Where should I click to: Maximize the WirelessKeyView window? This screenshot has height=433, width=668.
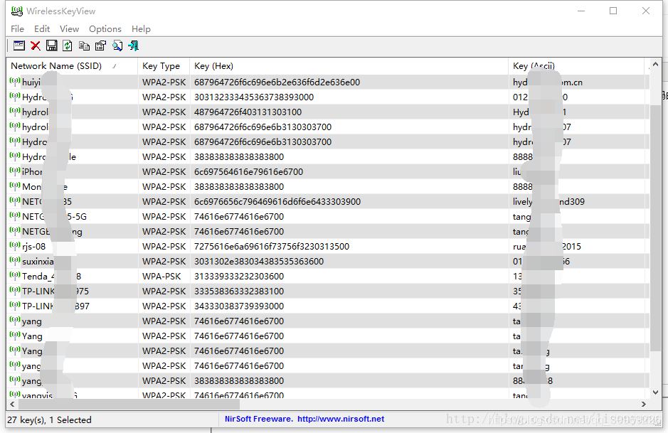[613, 11]
